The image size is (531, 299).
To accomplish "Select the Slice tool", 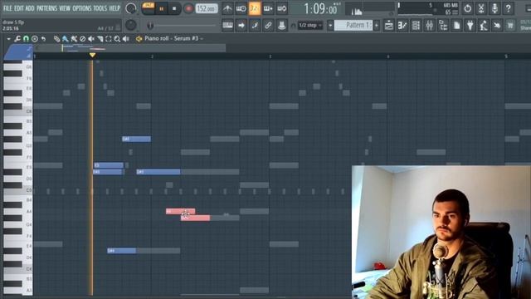I will point(100,39).
